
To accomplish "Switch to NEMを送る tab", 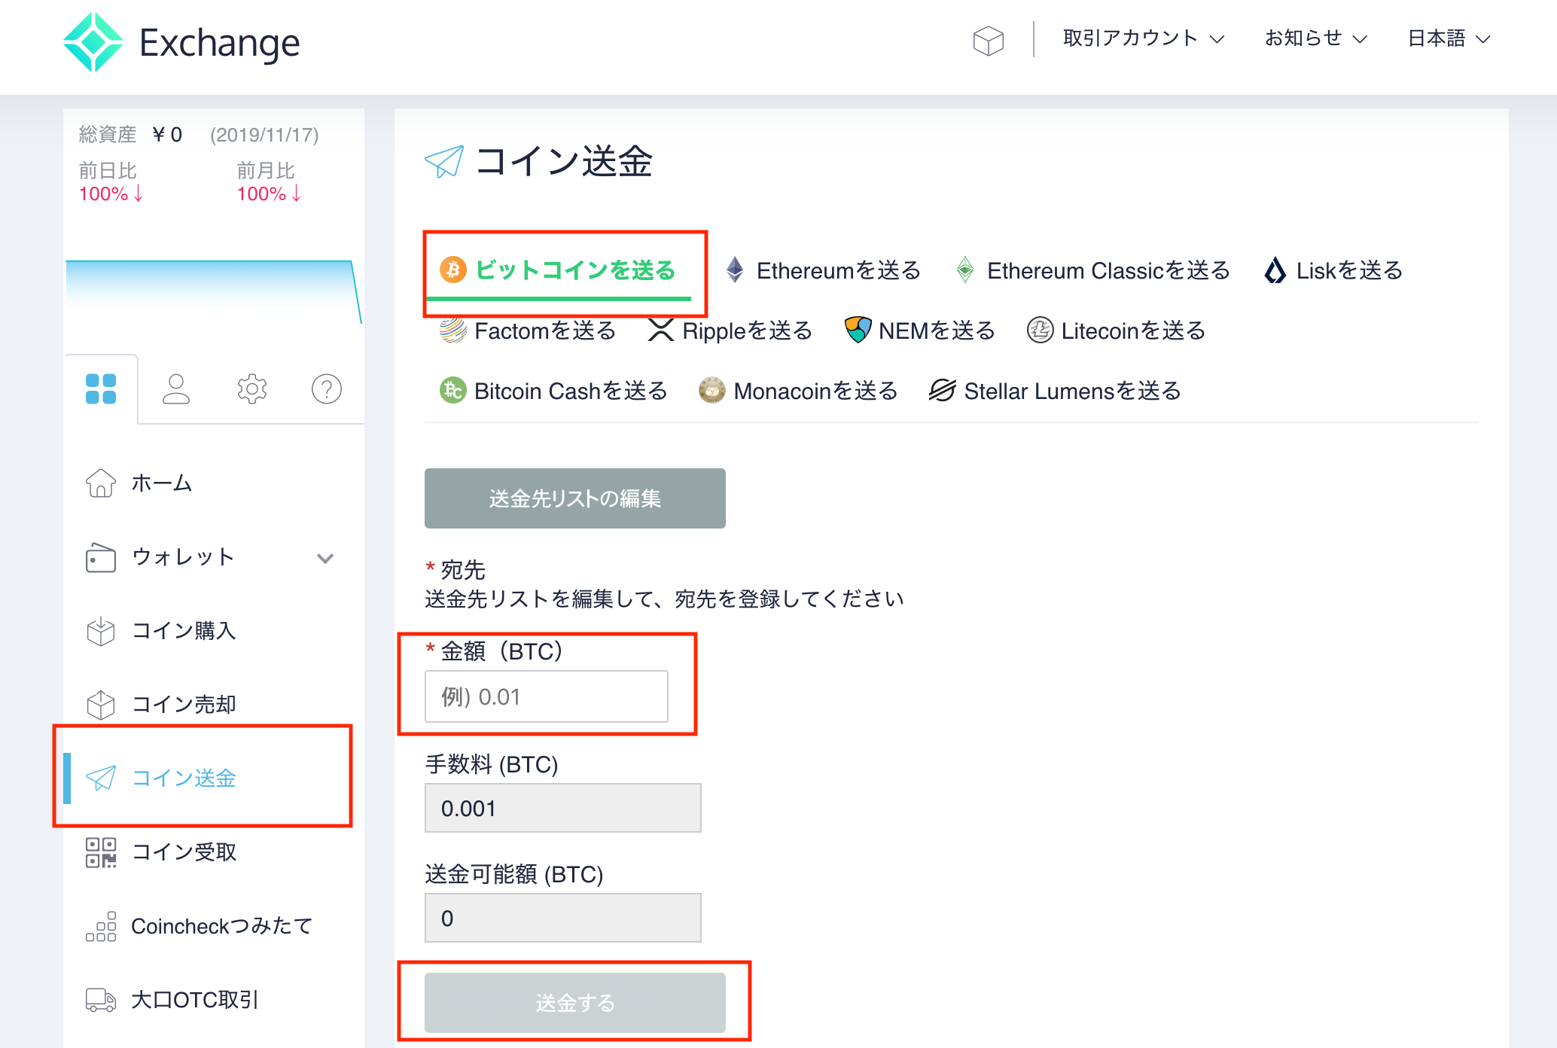I will point(919,330).
